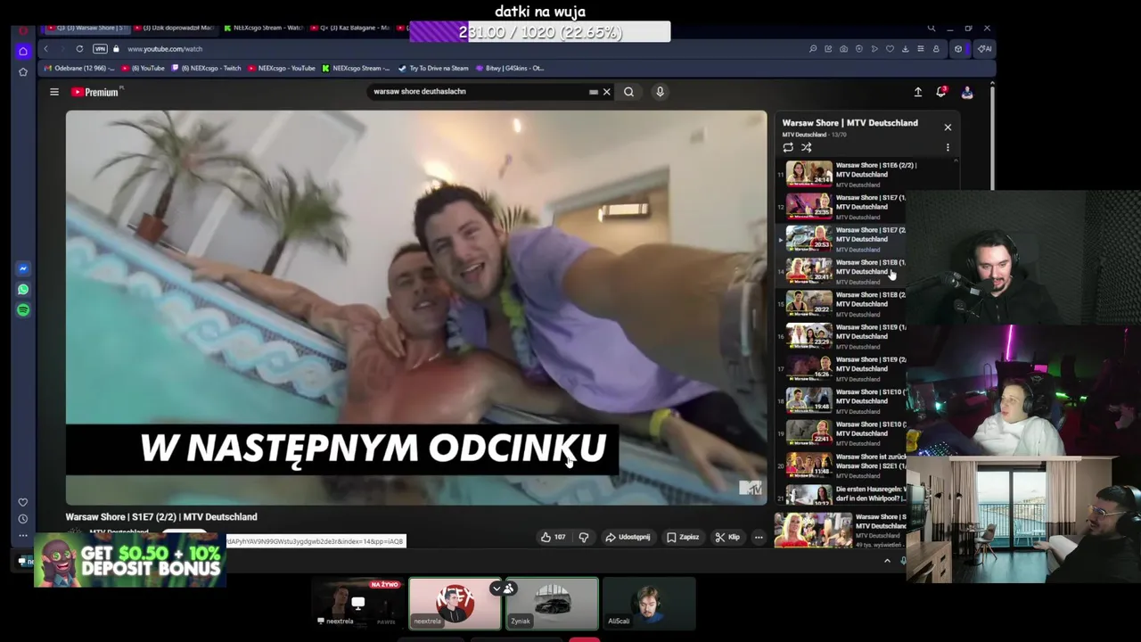Play playlist item 12 with 23:35 duration

842,207
